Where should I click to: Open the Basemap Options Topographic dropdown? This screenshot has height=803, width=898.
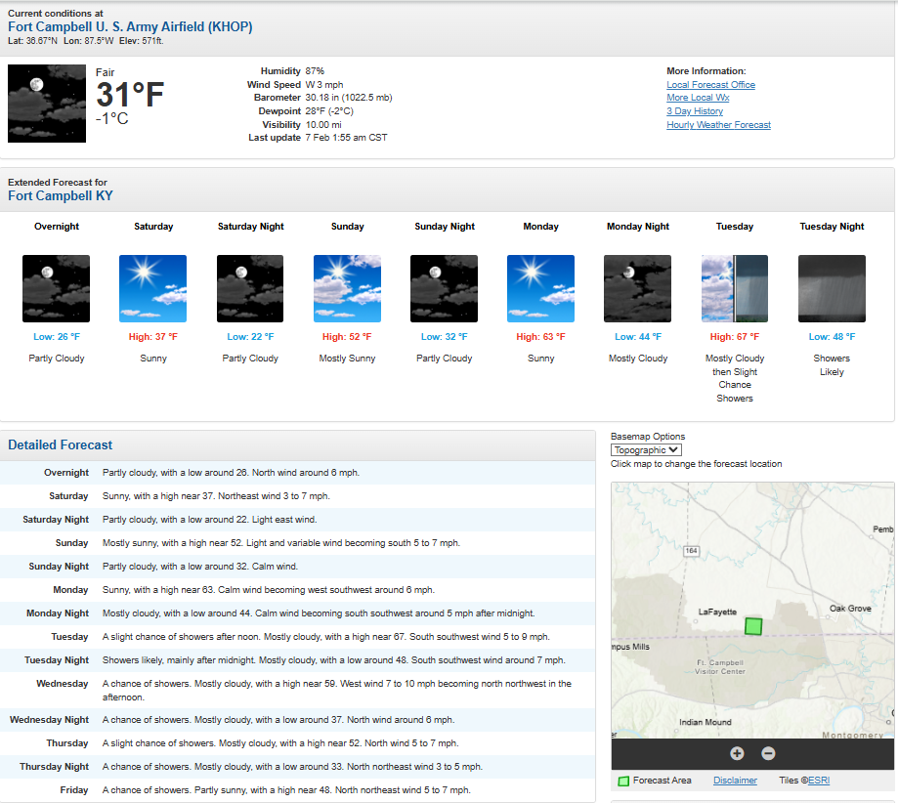click(x=646, y=450)
